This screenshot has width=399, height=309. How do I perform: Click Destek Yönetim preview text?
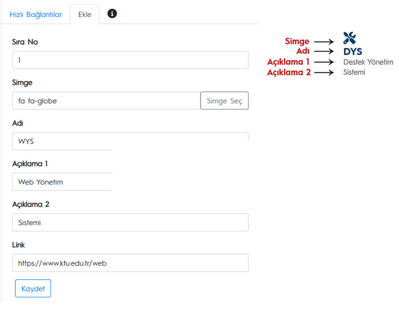pyautogui.click(x=368, y=62)
